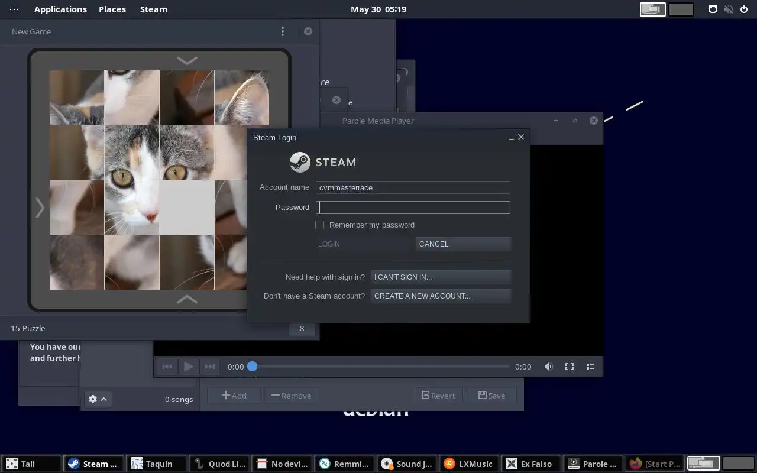Image resolution: width=757 pixels, height=473 pixels.
Task: Switch to Firefox Start Page in taskbar
Action: (655, 464)
